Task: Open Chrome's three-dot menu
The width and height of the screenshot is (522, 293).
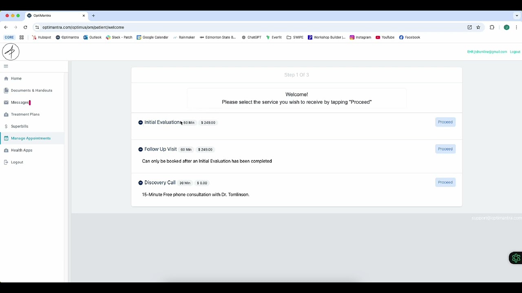Action: (x=517, y=27)
